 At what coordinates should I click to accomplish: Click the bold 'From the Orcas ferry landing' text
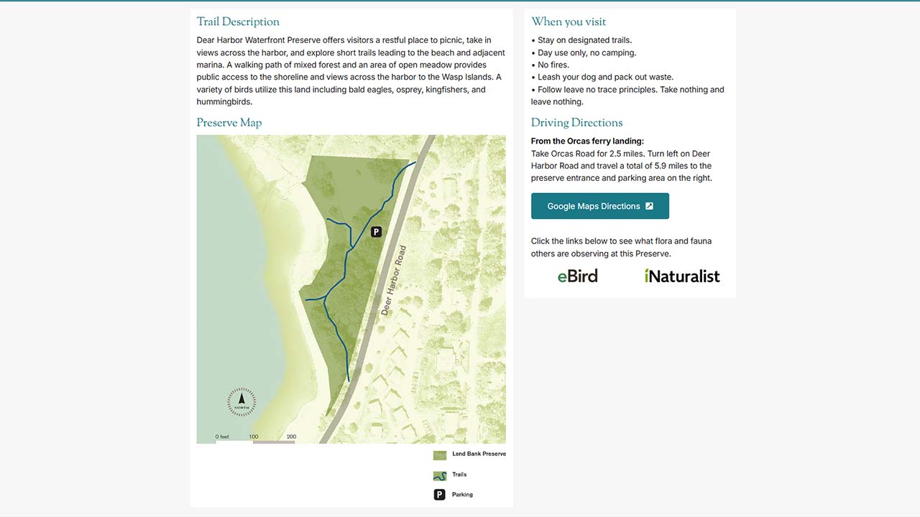(x=587, y=141)
